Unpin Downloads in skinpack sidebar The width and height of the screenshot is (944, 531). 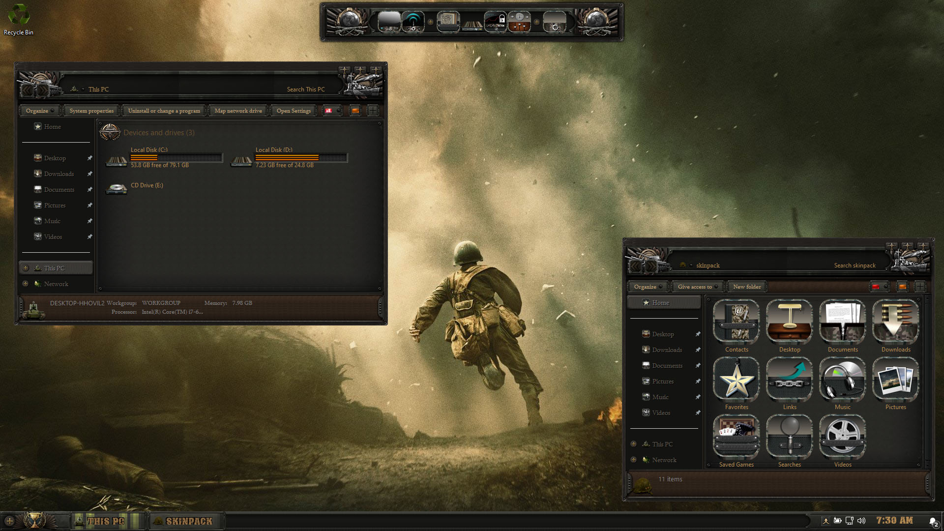point(698,350)
